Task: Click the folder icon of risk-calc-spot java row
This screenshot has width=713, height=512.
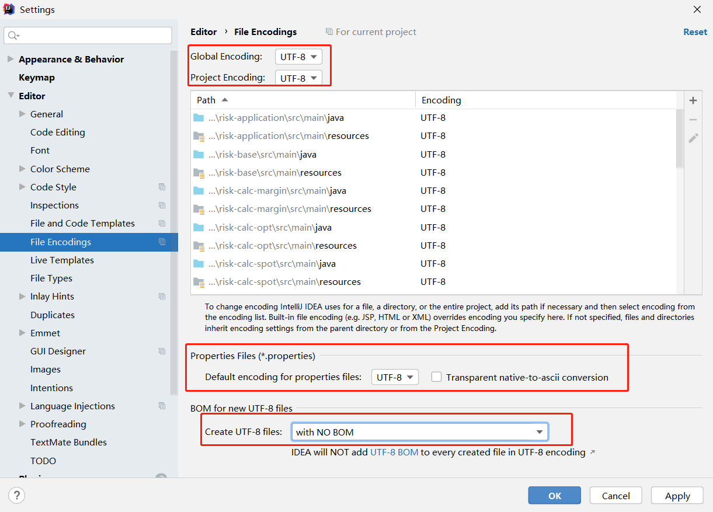Action: [x=199, y=264]
